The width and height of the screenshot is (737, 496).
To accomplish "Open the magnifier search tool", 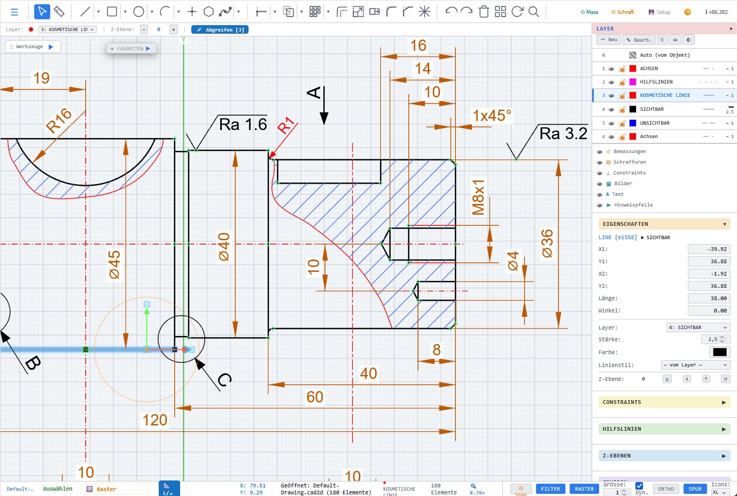I will 533,12.
